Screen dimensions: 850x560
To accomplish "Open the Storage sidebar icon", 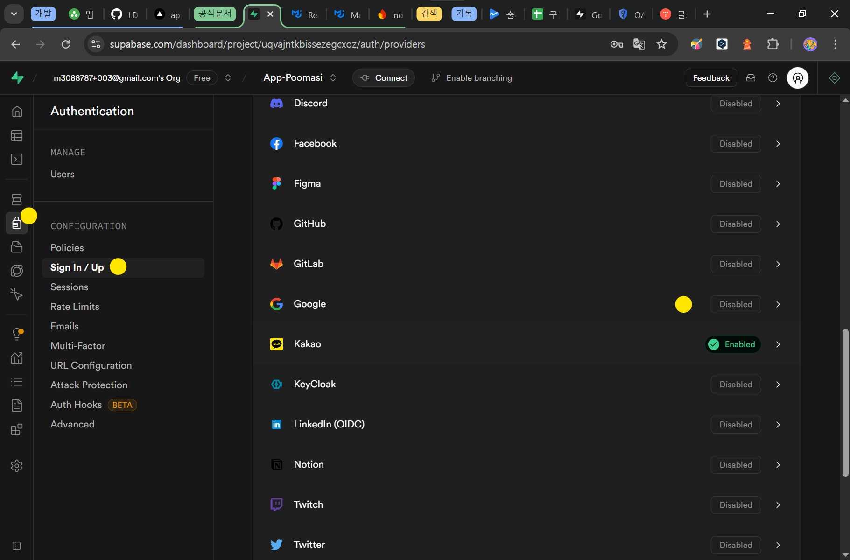I will coord(17,247).
